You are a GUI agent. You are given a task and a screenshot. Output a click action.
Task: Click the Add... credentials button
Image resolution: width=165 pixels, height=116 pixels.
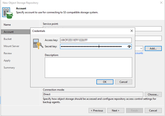pyautogui.click(x=153, y=48)
